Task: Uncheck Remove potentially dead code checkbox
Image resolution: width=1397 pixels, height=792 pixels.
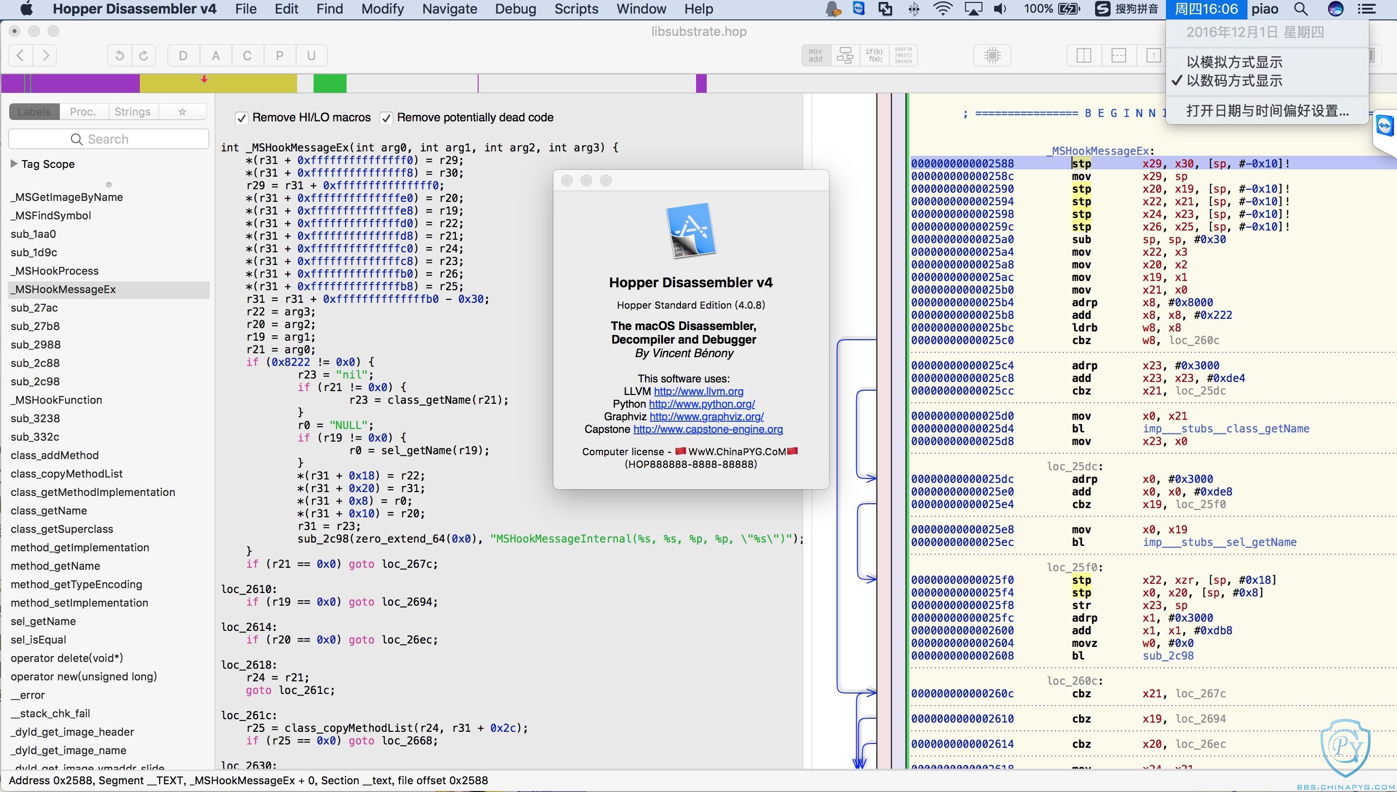Action: [386, 118]
